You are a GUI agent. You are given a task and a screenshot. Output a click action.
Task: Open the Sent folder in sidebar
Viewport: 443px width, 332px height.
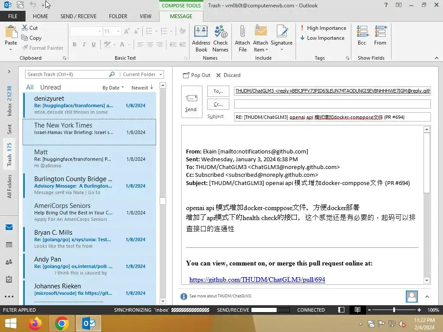10,129
